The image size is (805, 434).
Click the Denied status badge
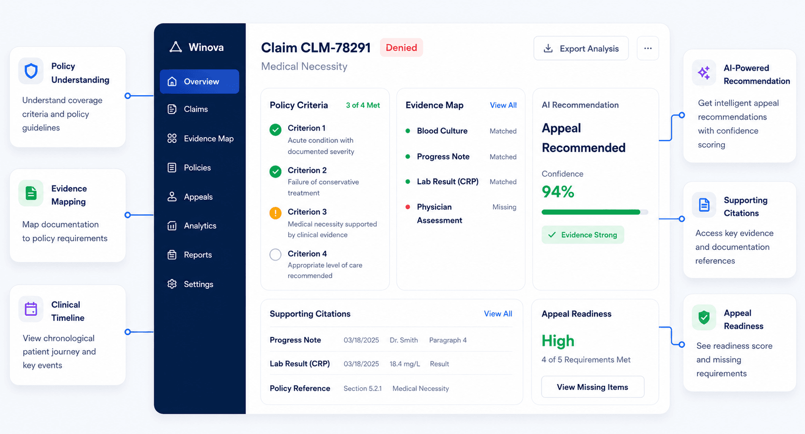pyautogui.click(x=401, y=48)
